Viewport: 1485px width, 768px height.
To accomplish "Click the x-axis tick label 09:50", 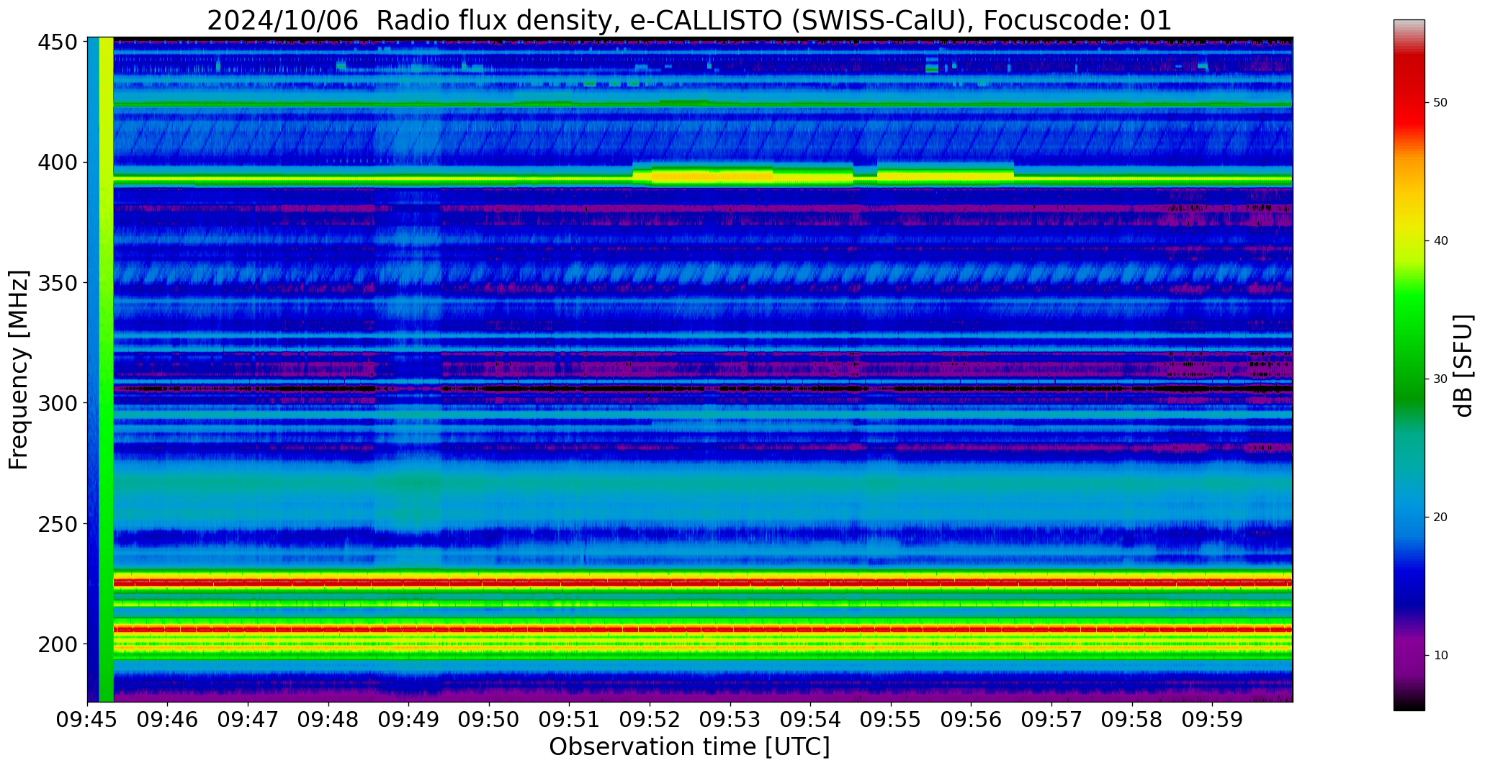I will [x=490, y=720].
